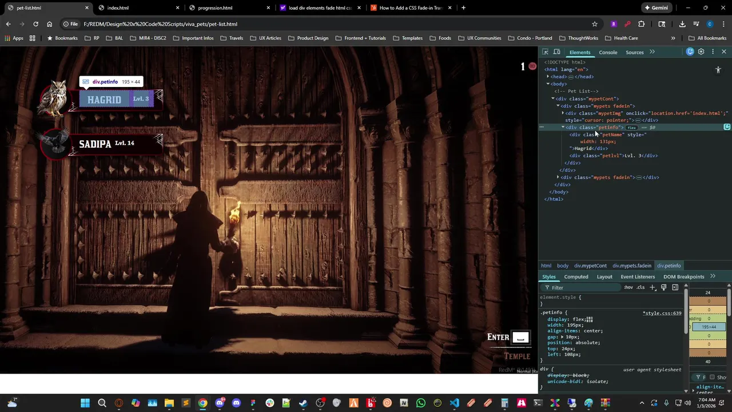Expand the head element node
The width and height of the screenshot is (732, 412).
pyautogui.click(x=548, y=77)
